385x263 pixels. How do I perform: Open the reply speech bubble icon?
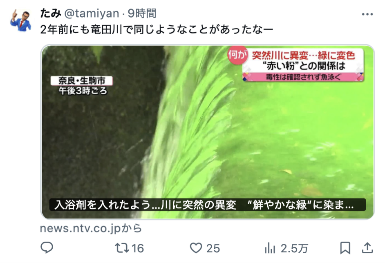pos(47,247)
